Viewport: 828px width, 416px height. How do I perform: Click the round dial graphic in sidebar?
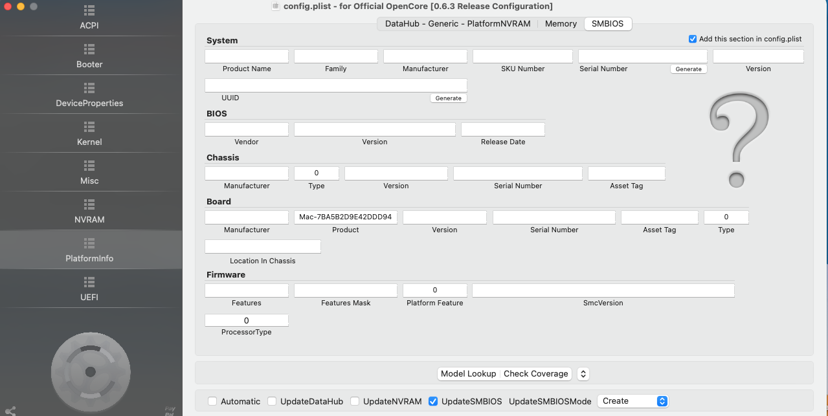(91, 371)
